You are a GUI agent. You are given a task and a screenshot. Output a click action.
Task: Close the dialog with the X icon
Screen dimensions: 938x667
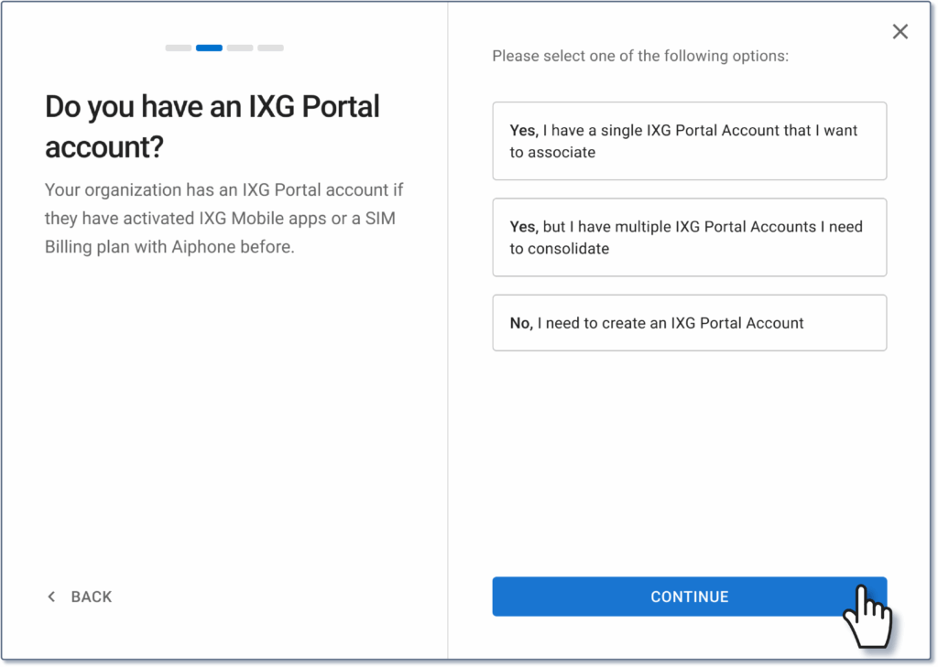pos(900,32)
